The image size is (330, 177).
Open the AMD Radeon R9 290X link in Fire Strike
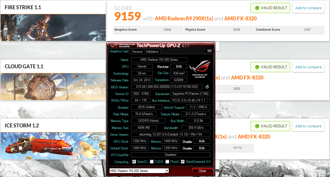click(x=184, y=18)
